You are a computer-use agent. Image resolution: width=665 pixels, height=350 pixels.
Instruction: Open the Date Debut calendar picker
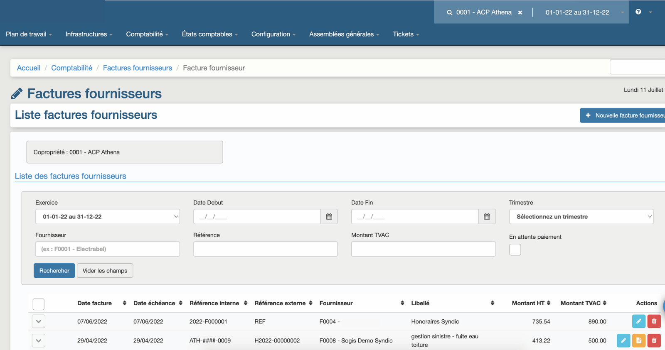(x=329, y=217)
